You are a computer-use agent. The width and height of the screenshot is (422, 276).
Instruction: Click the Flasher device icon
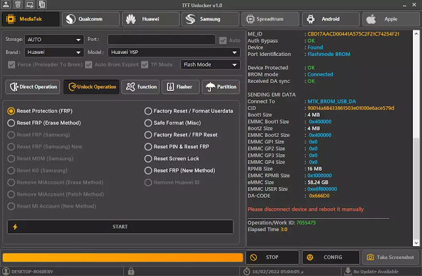170,87
